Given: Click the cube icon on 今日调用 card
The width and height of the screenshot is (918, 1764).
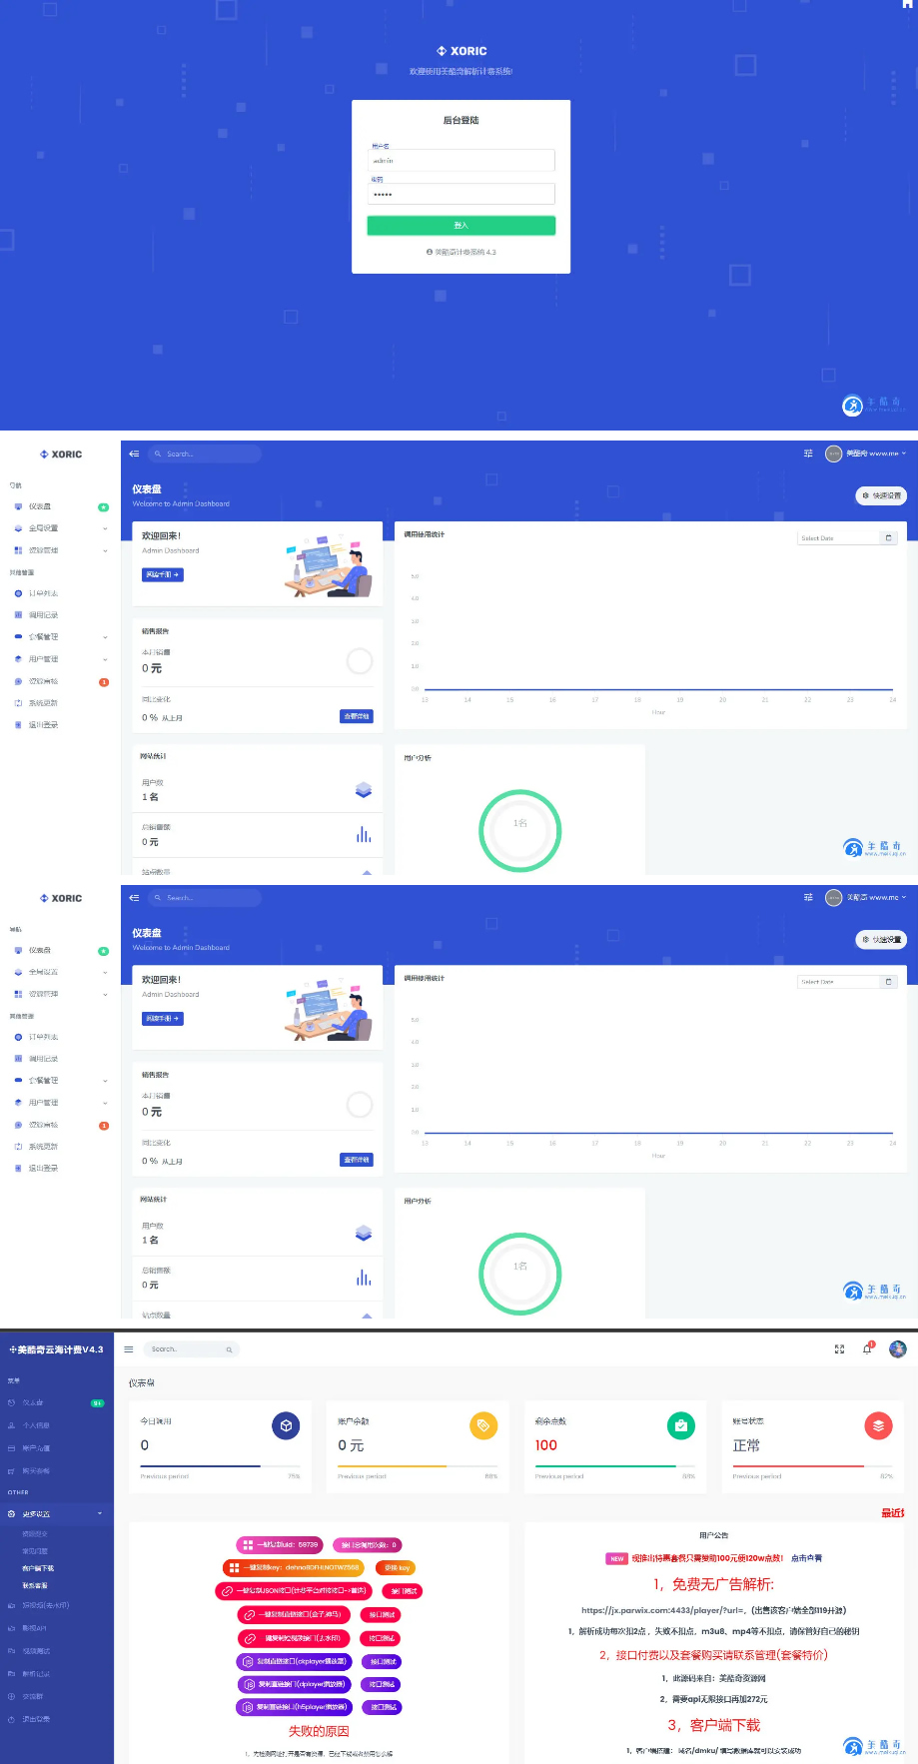Looking at the screenshot, I should pyautogui.click(x=286, y=1425).
